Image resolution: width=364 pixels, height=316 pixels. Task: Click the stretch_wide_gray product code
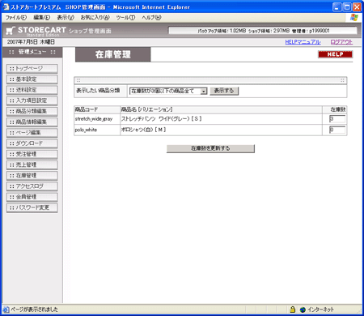pos(94,119)
